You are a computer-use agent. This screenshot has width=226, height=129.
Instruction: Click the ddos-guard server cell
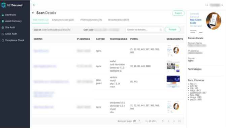[99, 82]
